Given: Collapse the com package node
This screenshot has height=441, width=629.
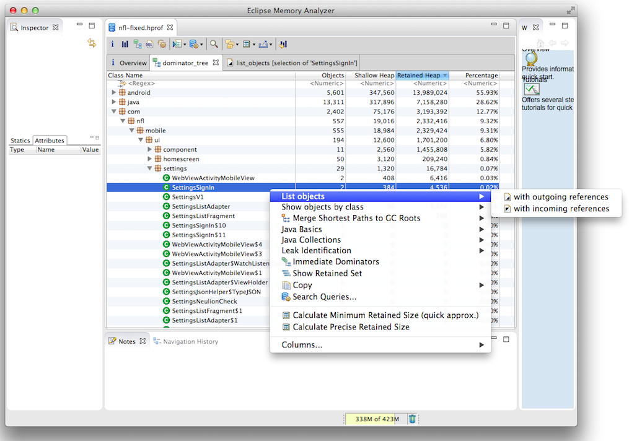Looking at the screenshot, I should point(113,112).
